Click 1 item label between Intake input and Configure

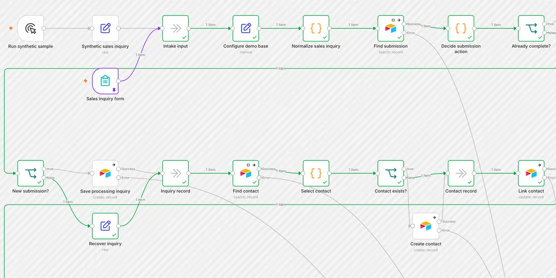210,25
